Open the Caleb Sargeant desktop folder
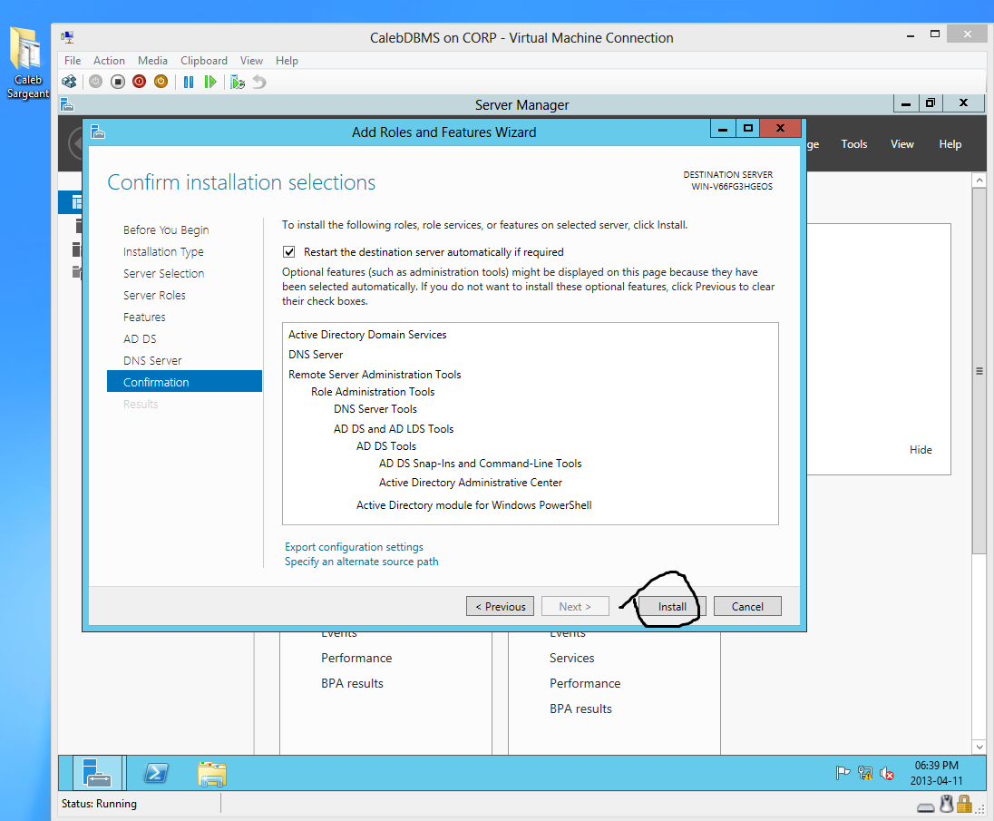Image resolution: width=994 pixels, height=821 pixels. pyautogui.click(x=26, y=63)
